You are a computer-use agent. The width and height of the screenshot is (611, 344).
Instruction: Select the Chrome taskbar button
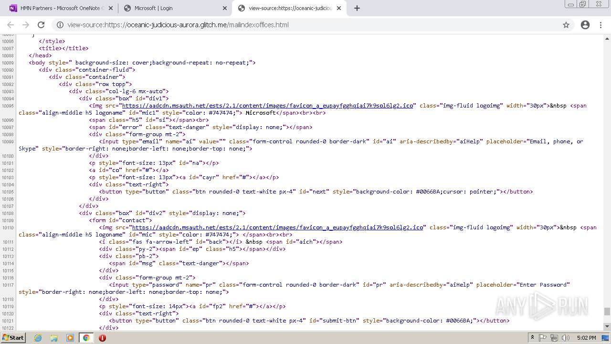click(x=86, y=338)
